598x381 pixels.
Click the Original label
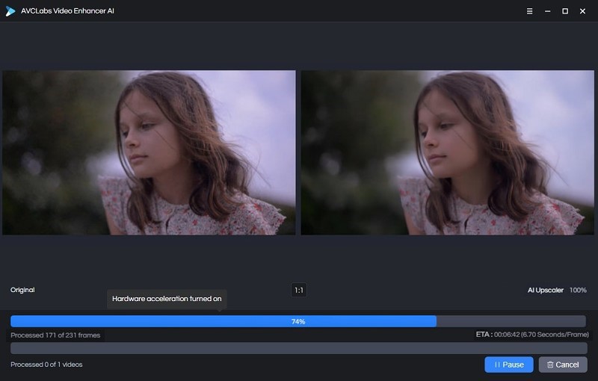pyautogui.click(x=22, y=290)
